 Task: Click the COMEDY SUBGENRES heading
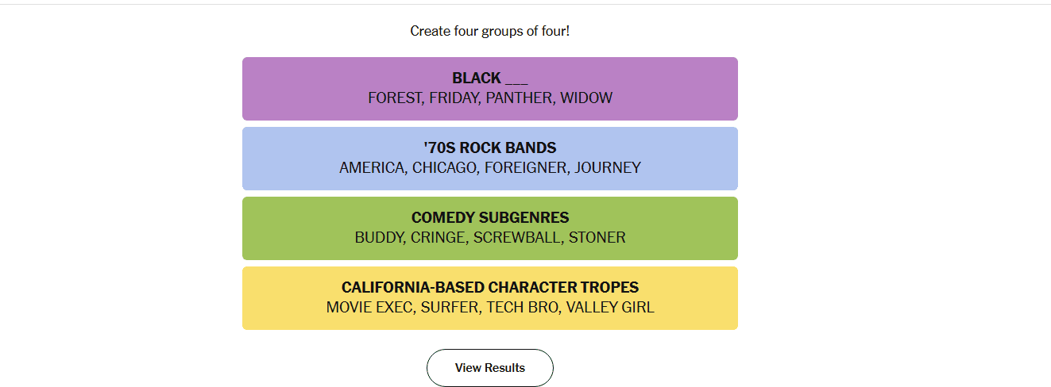[489, 217]
